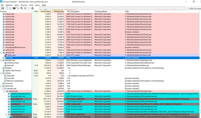Collapse the svchost.exe PID 980 tree node

(4, 91)
